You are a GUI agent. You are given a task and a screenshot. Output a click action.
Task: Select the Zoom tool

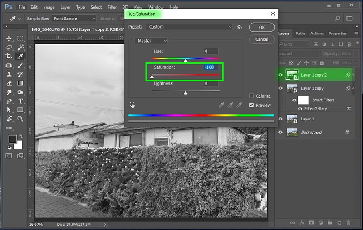point(20,119)
